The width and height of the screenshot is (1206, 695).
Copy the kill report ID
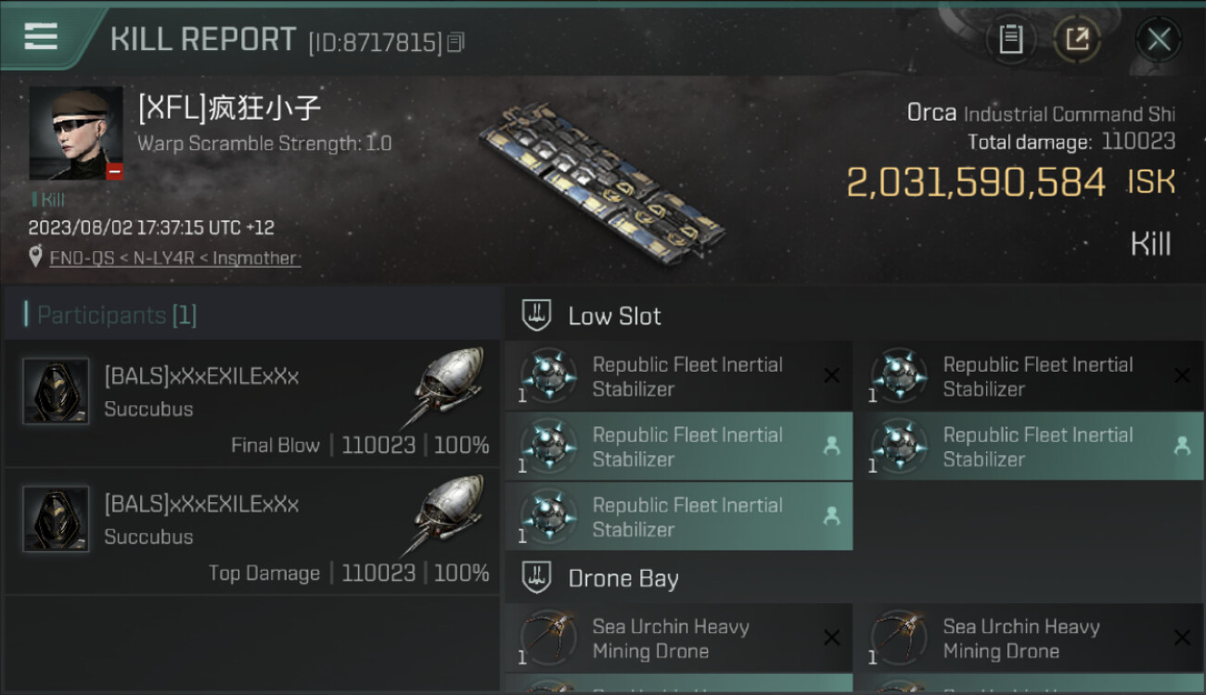pyautogui.click(x=455, y=43)
